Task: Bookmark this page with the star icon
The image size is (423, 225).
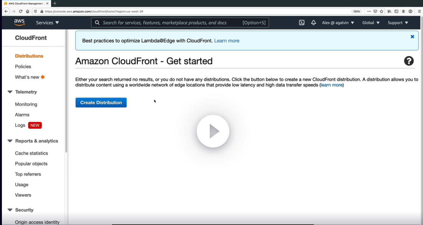Action: 381,11
